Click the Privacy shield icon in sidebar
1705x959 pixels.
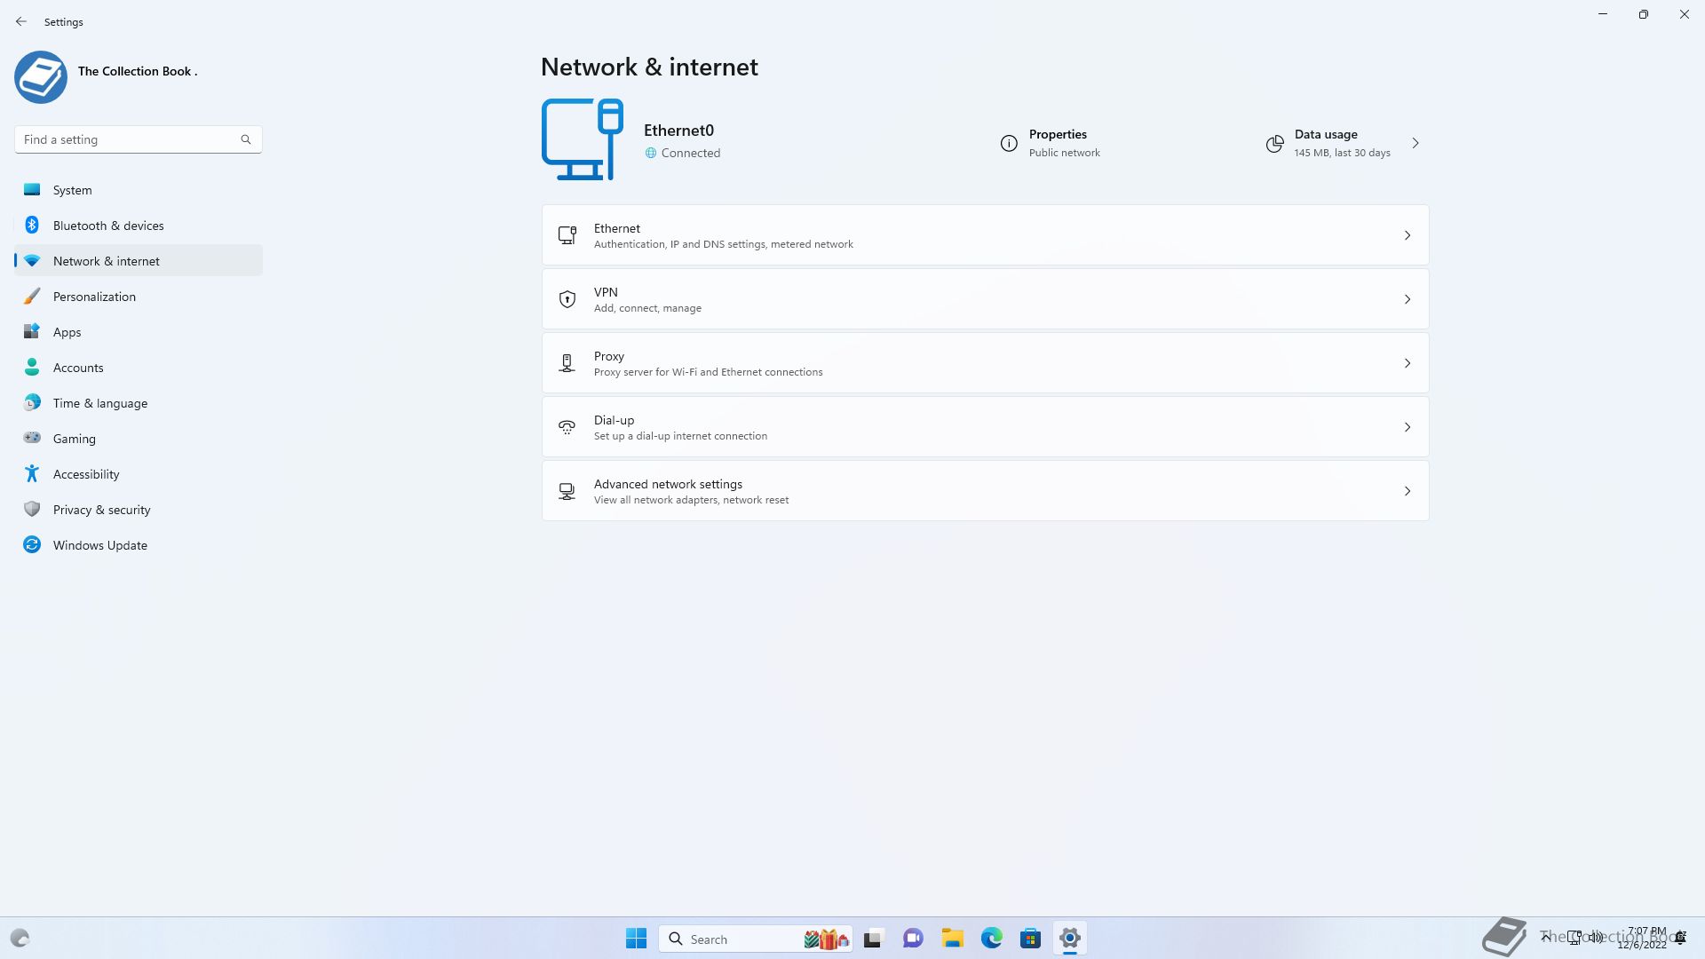point(32,510)
